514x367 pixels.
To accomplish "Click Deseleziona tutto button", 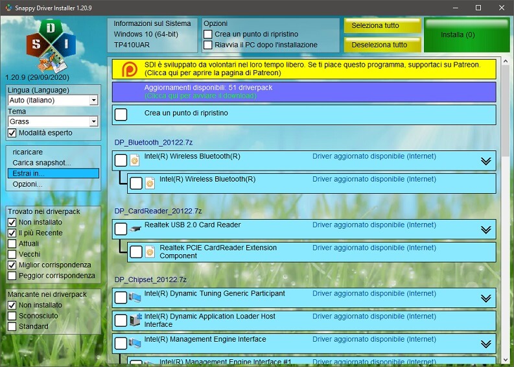I will point(382,45).
